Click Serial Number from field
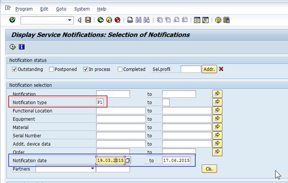Screen dimensions: 288x183 click(121, 135)
